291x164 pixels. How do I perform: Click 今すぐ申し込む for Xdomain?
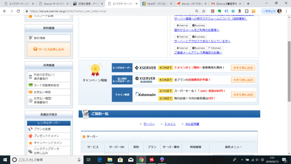pyautogui.click(x=243, y=95)
